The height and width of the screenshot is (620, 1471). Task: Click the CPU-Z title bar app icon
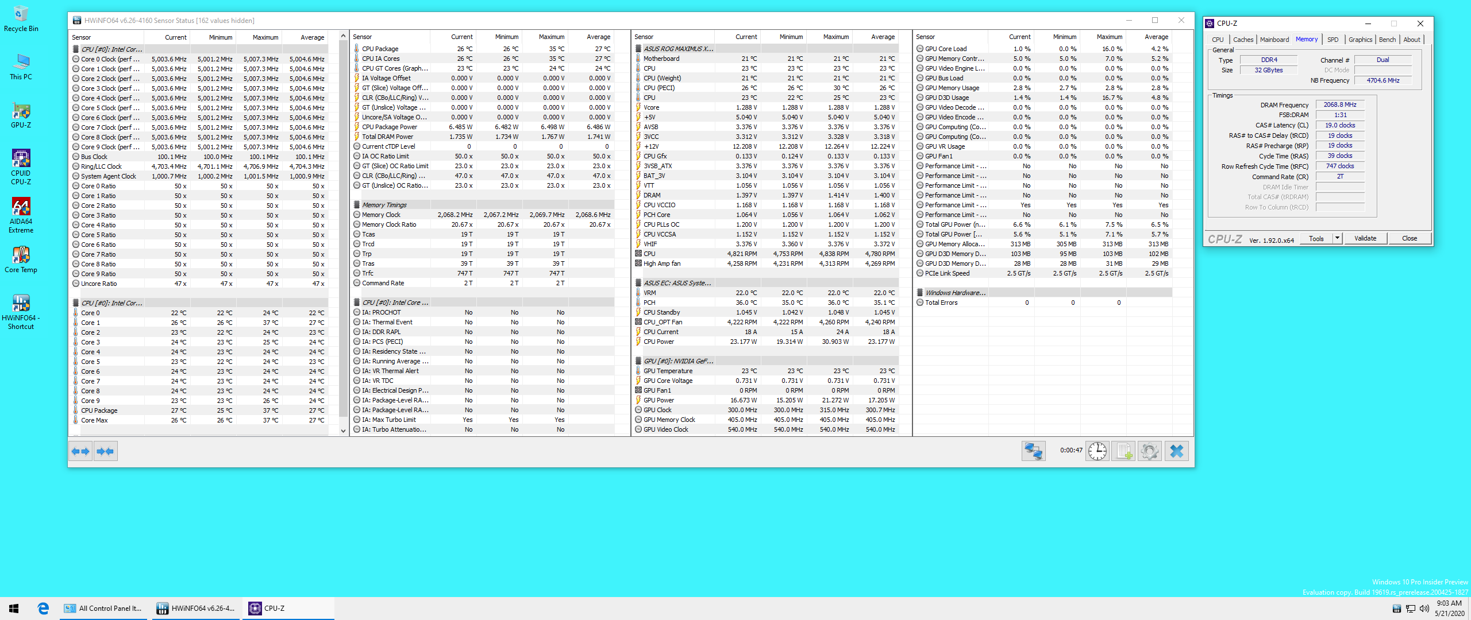(1210, 24)
